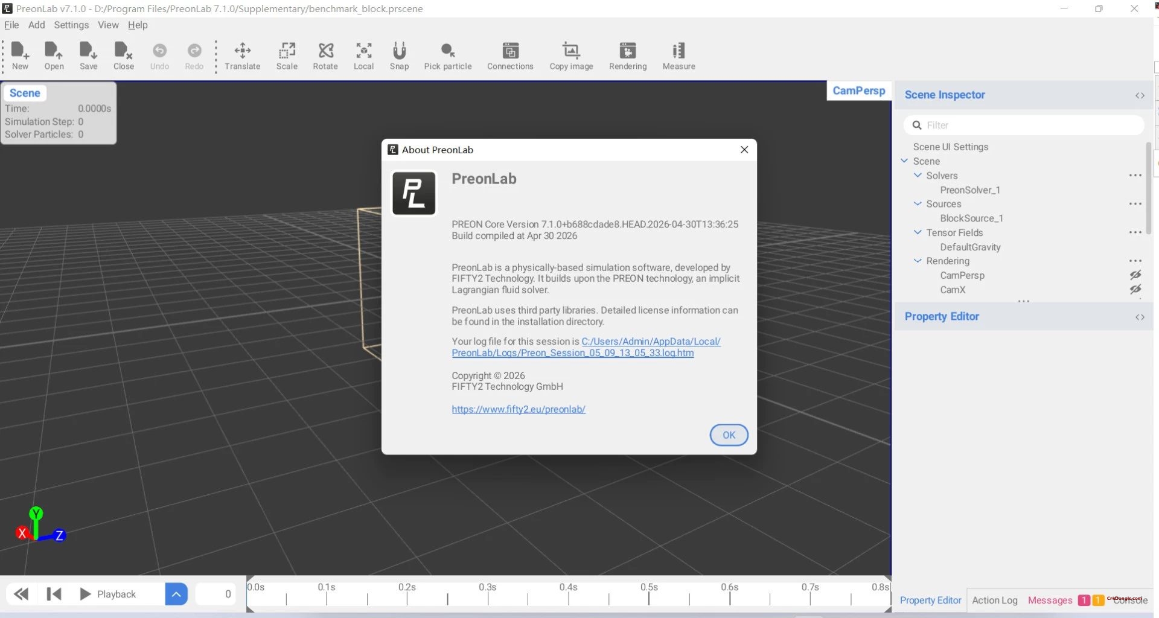Select BlockSource_1 in the scene tree
This screenshot has width=1159, height=618.
971,218
